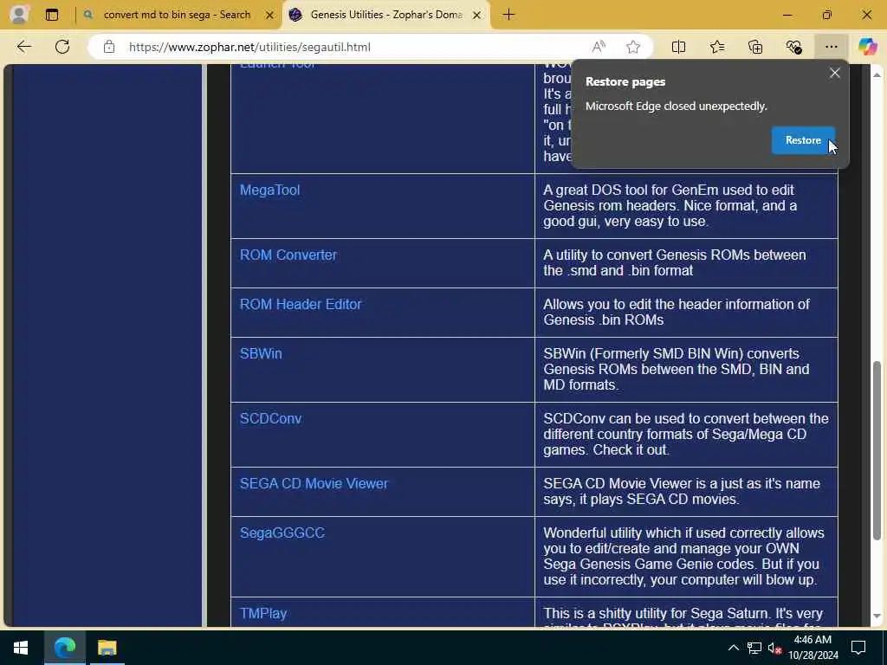This screenshot has width=887, height=665.
Task: Open the Edge profile avatar
Action: pos(19,15)
